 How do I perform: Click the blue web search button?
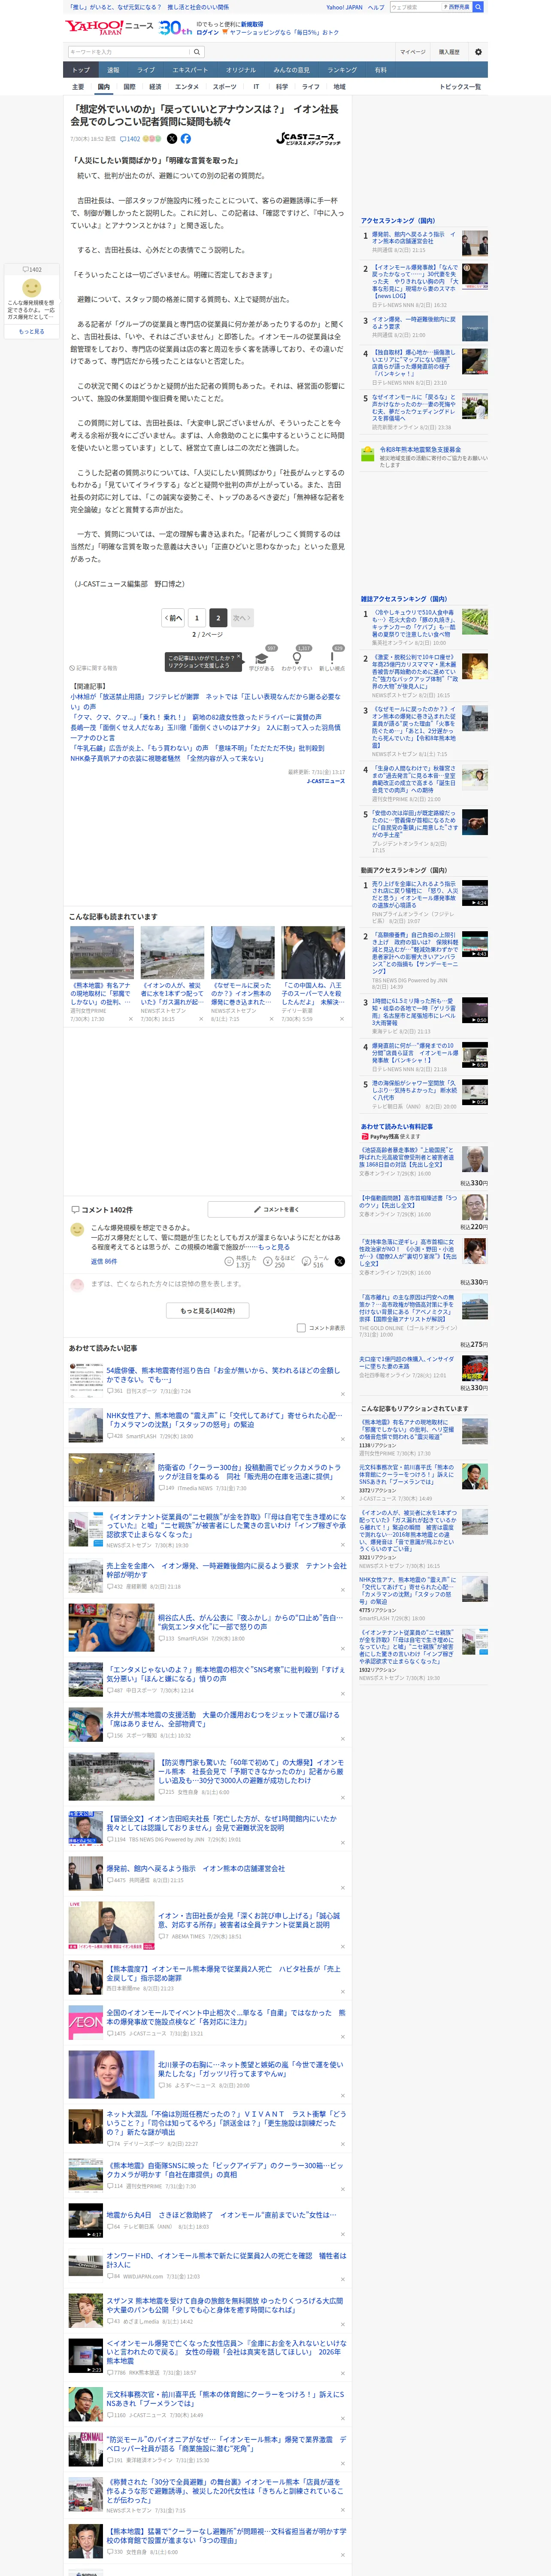(x=478, y=7)
